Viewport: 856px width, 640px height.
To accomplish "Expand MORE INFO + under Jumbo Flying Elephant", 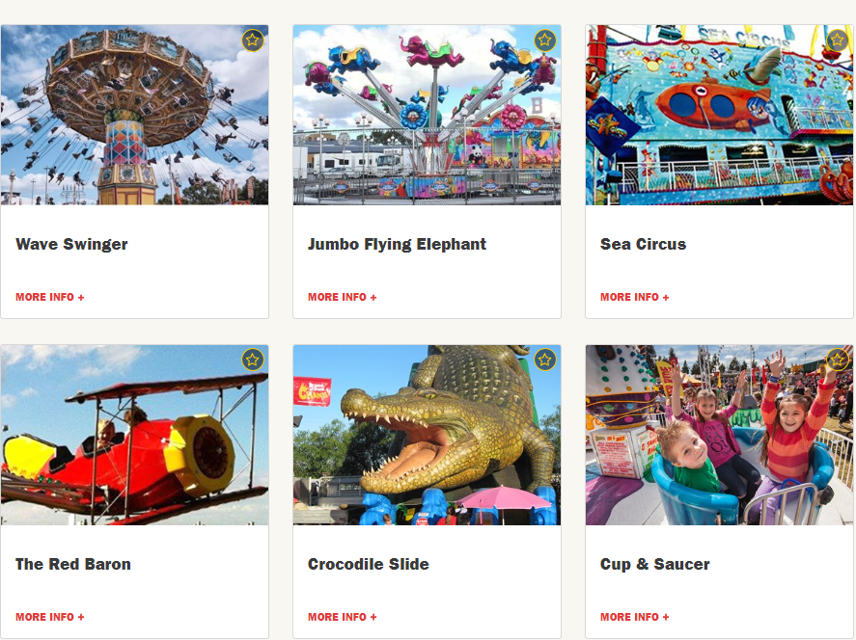I will coord(343,297).
